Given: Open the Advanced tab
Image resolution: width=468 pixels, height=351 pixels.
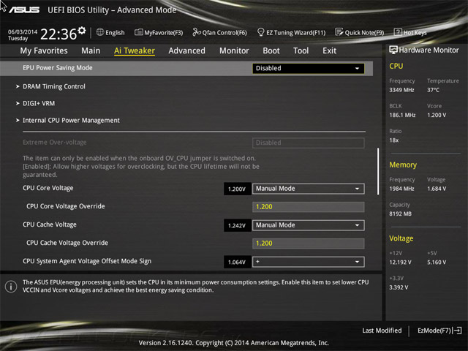Looking at the screenshot, I should pos(187,50).
